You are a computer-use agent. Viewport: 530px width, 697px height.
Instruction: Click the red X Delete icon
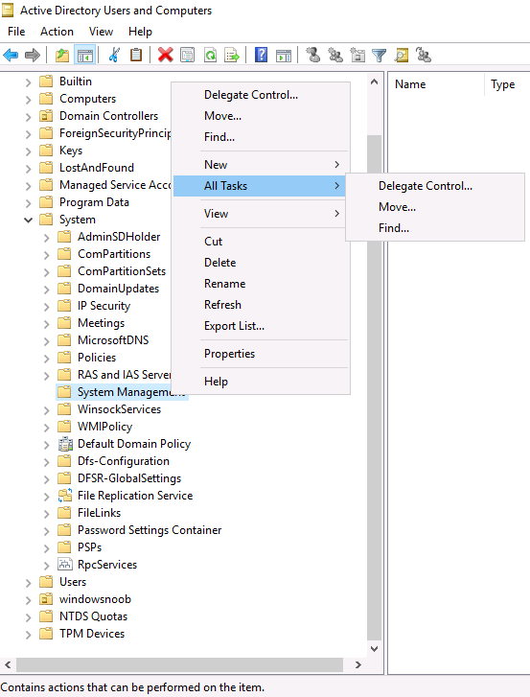click(x=165, y=55)
